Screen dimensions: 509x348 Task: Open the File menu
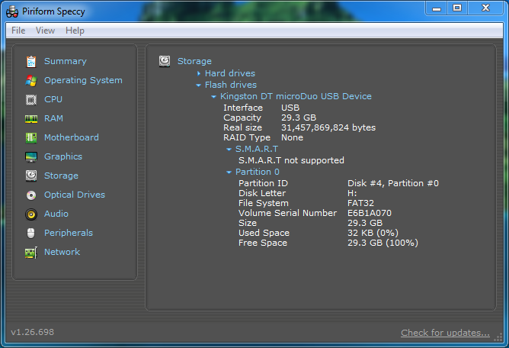18,31
